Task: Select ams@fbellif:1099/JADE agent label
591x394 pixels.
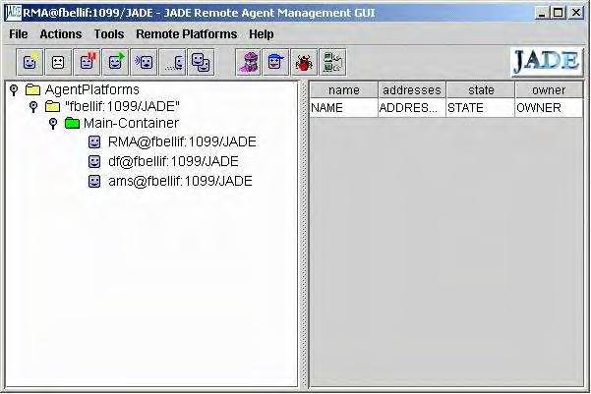Action: (180, 181)
